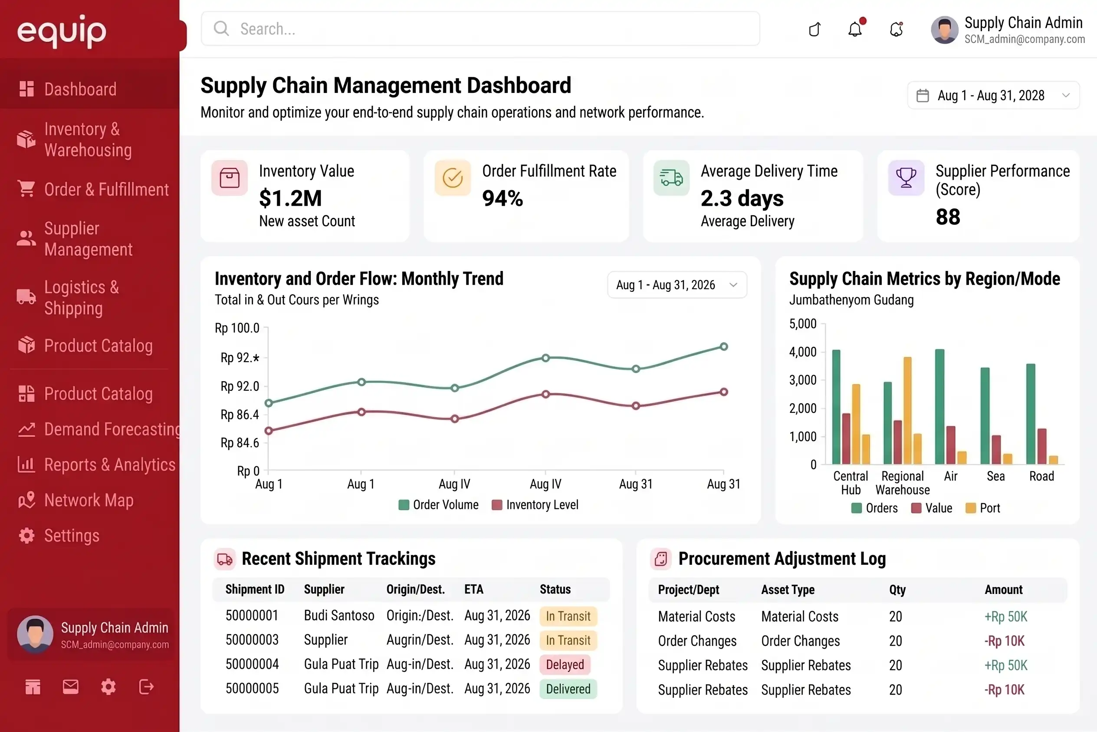
Task: Click the Demand Forecasting trend icon
Action: [x=26, y=429]
